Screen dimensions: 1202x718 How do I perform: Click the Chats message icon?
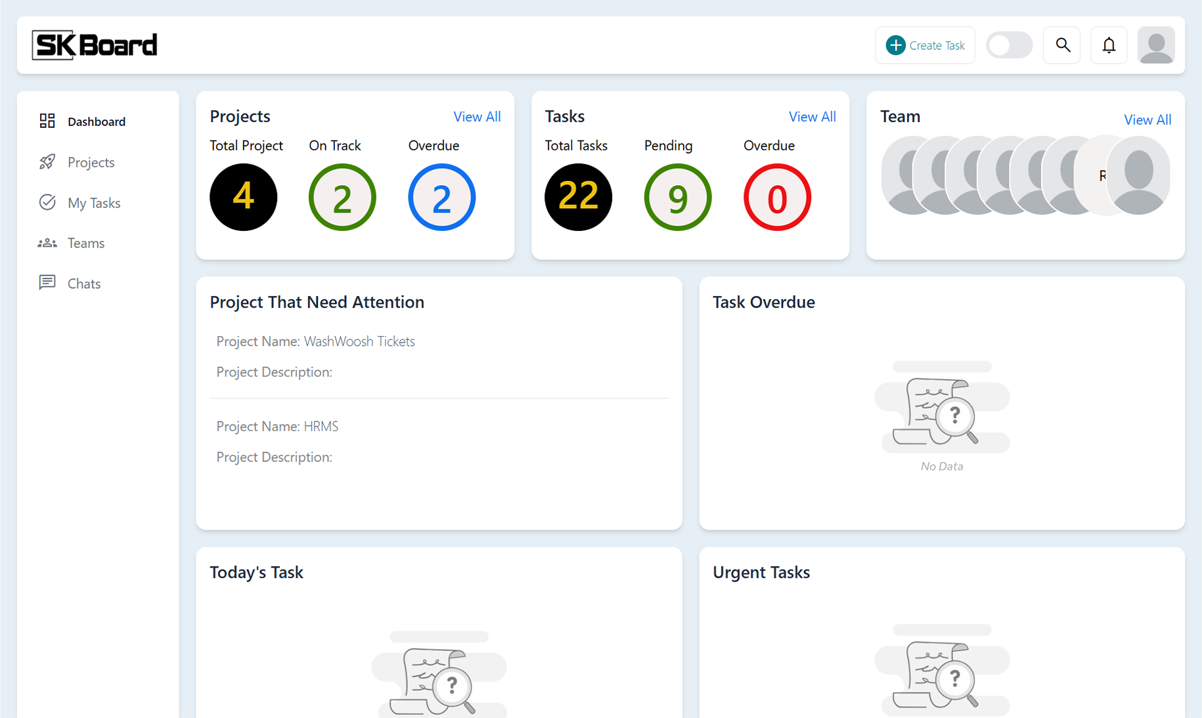point(47,283)
